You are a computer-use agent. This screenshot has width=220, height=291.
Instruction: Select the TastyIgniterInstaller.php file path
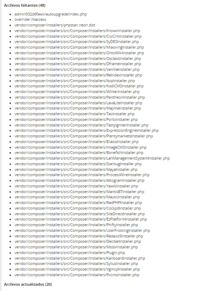point(81,125)
